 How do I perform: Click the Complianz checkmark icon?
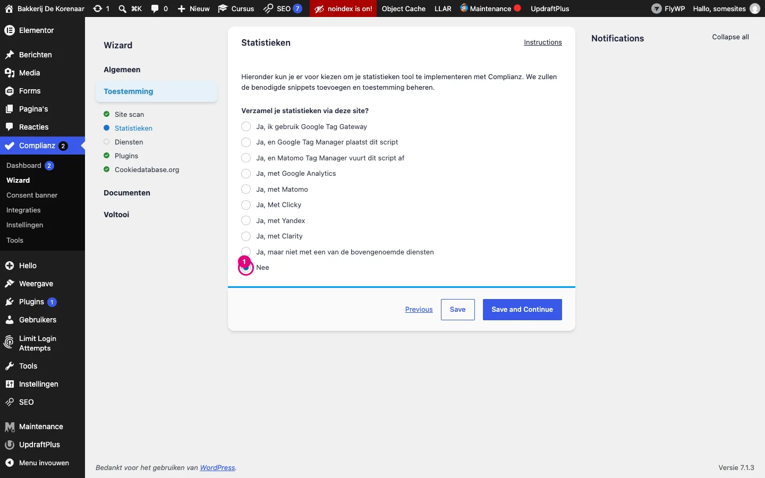[x=10, y=146]
